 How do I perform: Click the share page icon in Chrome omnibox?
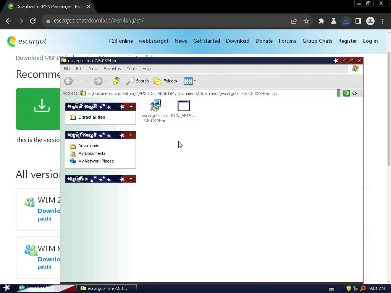pos(294,21)
